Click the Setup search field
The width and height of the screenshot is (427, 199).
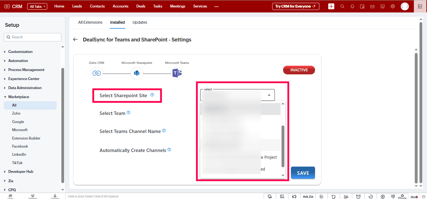(33, 37)
